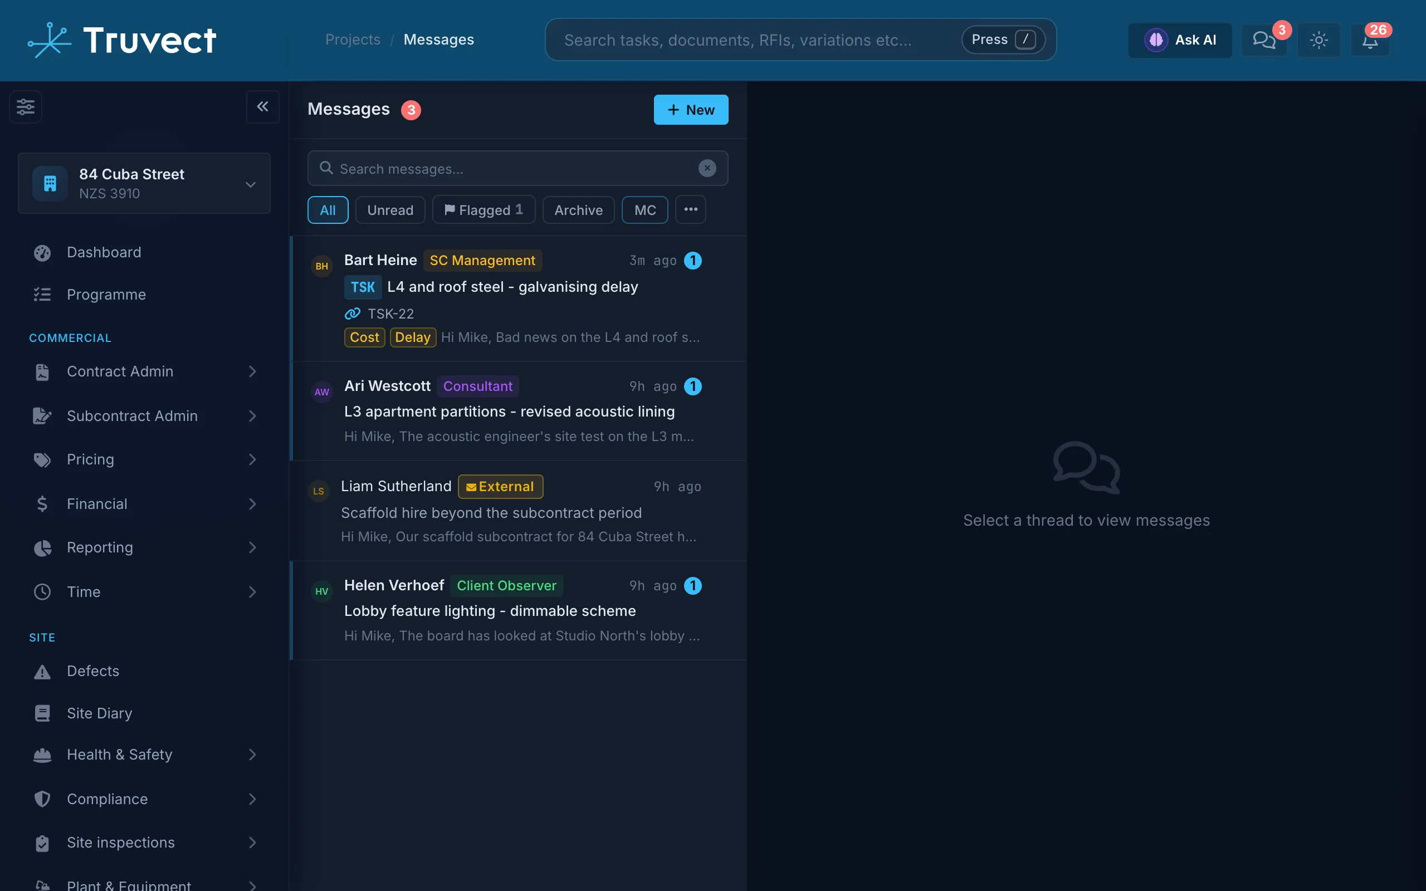Open the Ask AI assistant
The height and width of the screenshot is (891, 1426).
pyautogui.click(x=1180, y=40)
